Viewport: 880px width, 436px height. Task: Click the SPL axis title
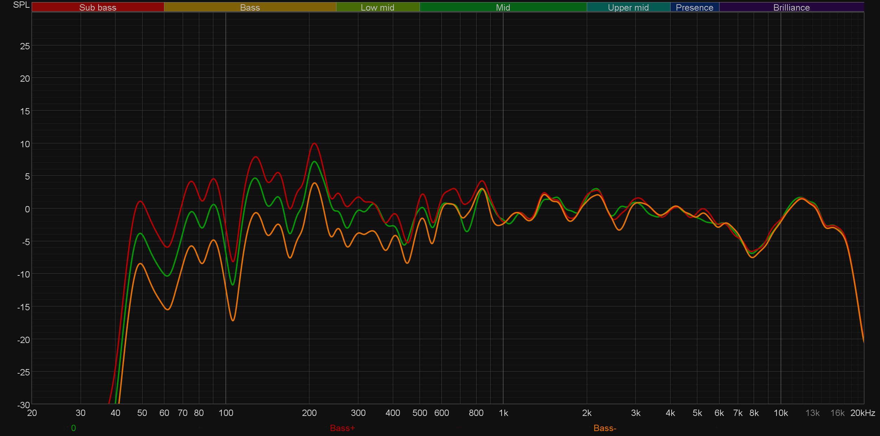[21, 5]
